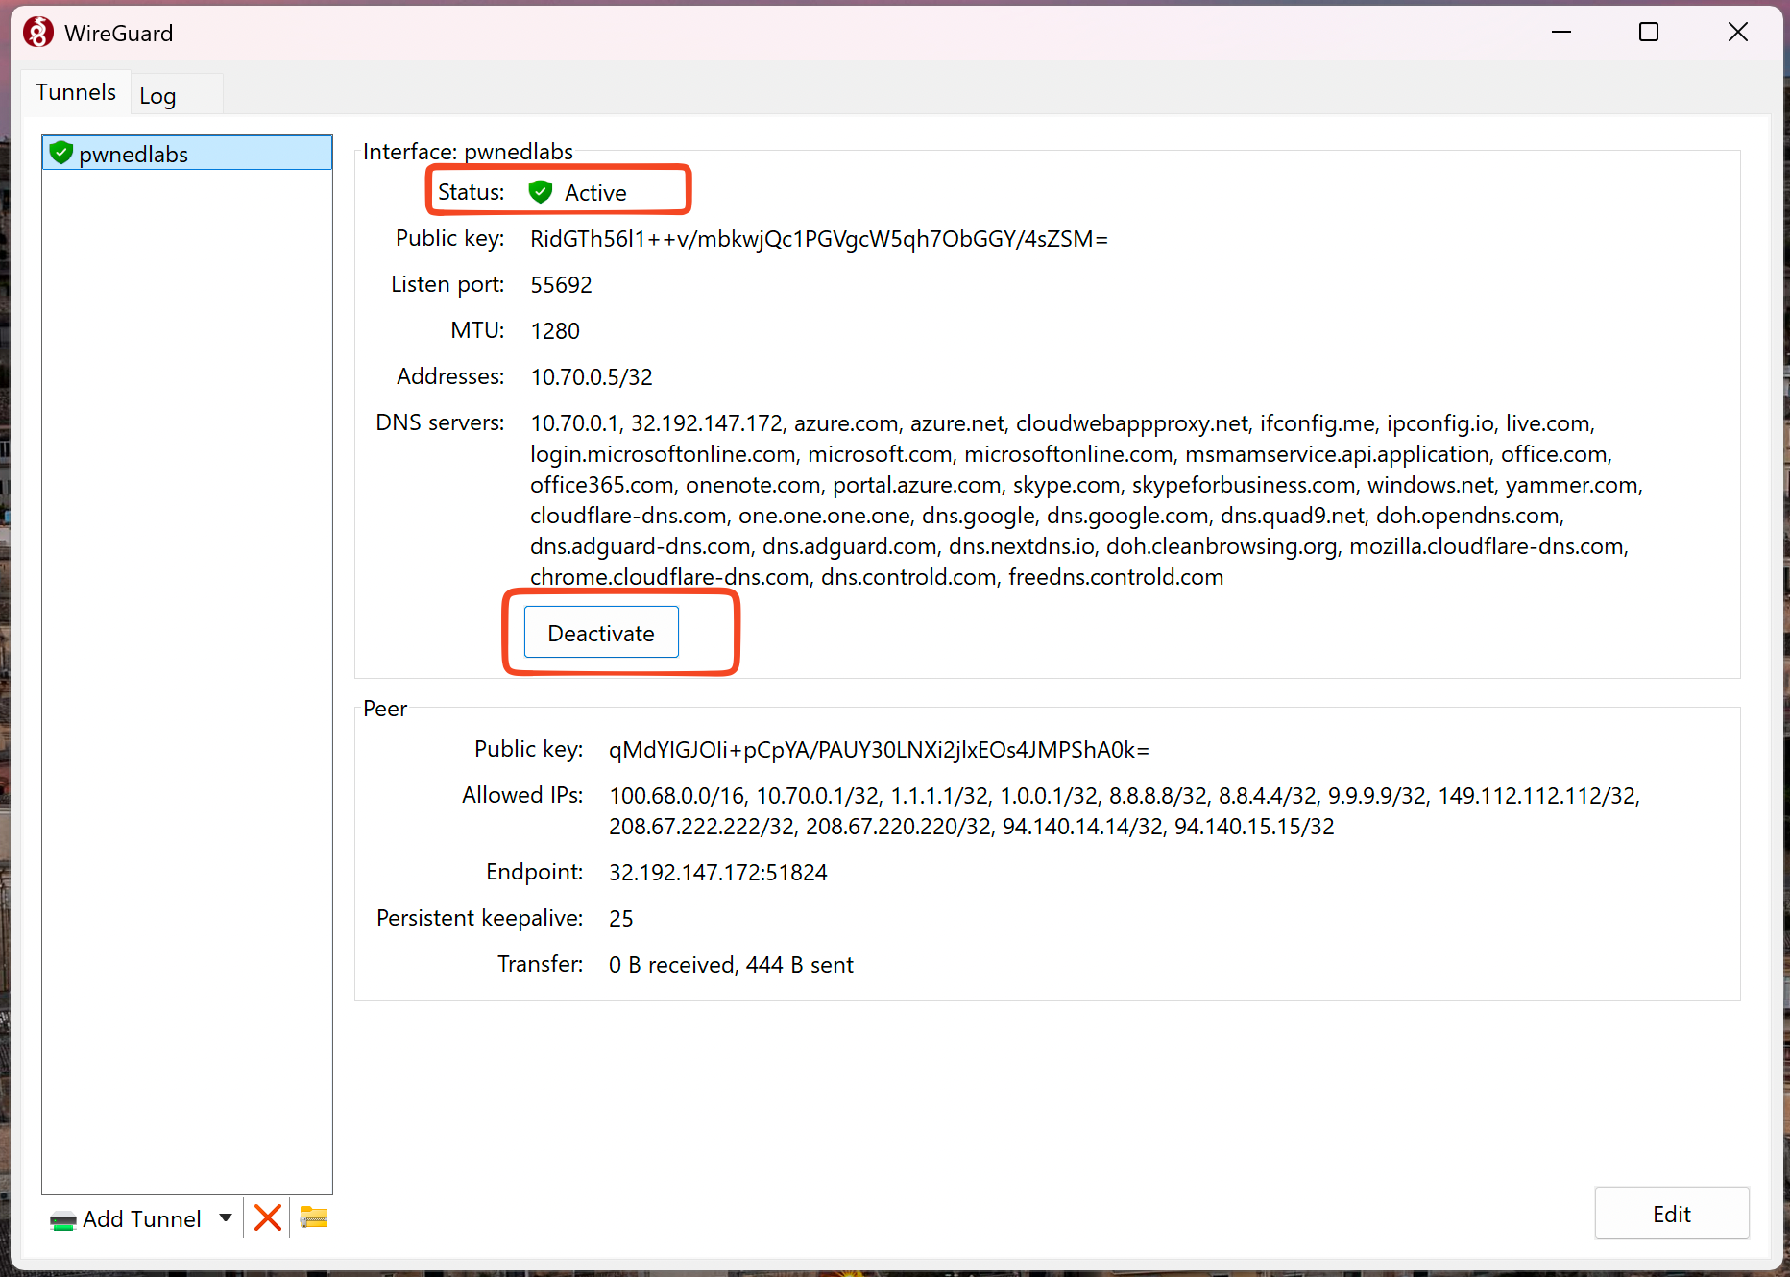Viewport: 1790px width, 1277px height.
Task: Click the MTU value 1280
Action: [555, 331]
